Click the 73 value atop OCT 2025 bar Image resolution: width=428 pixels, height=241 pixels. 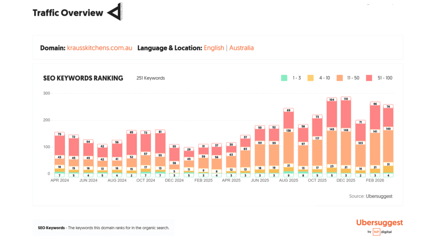click(317, 117)
